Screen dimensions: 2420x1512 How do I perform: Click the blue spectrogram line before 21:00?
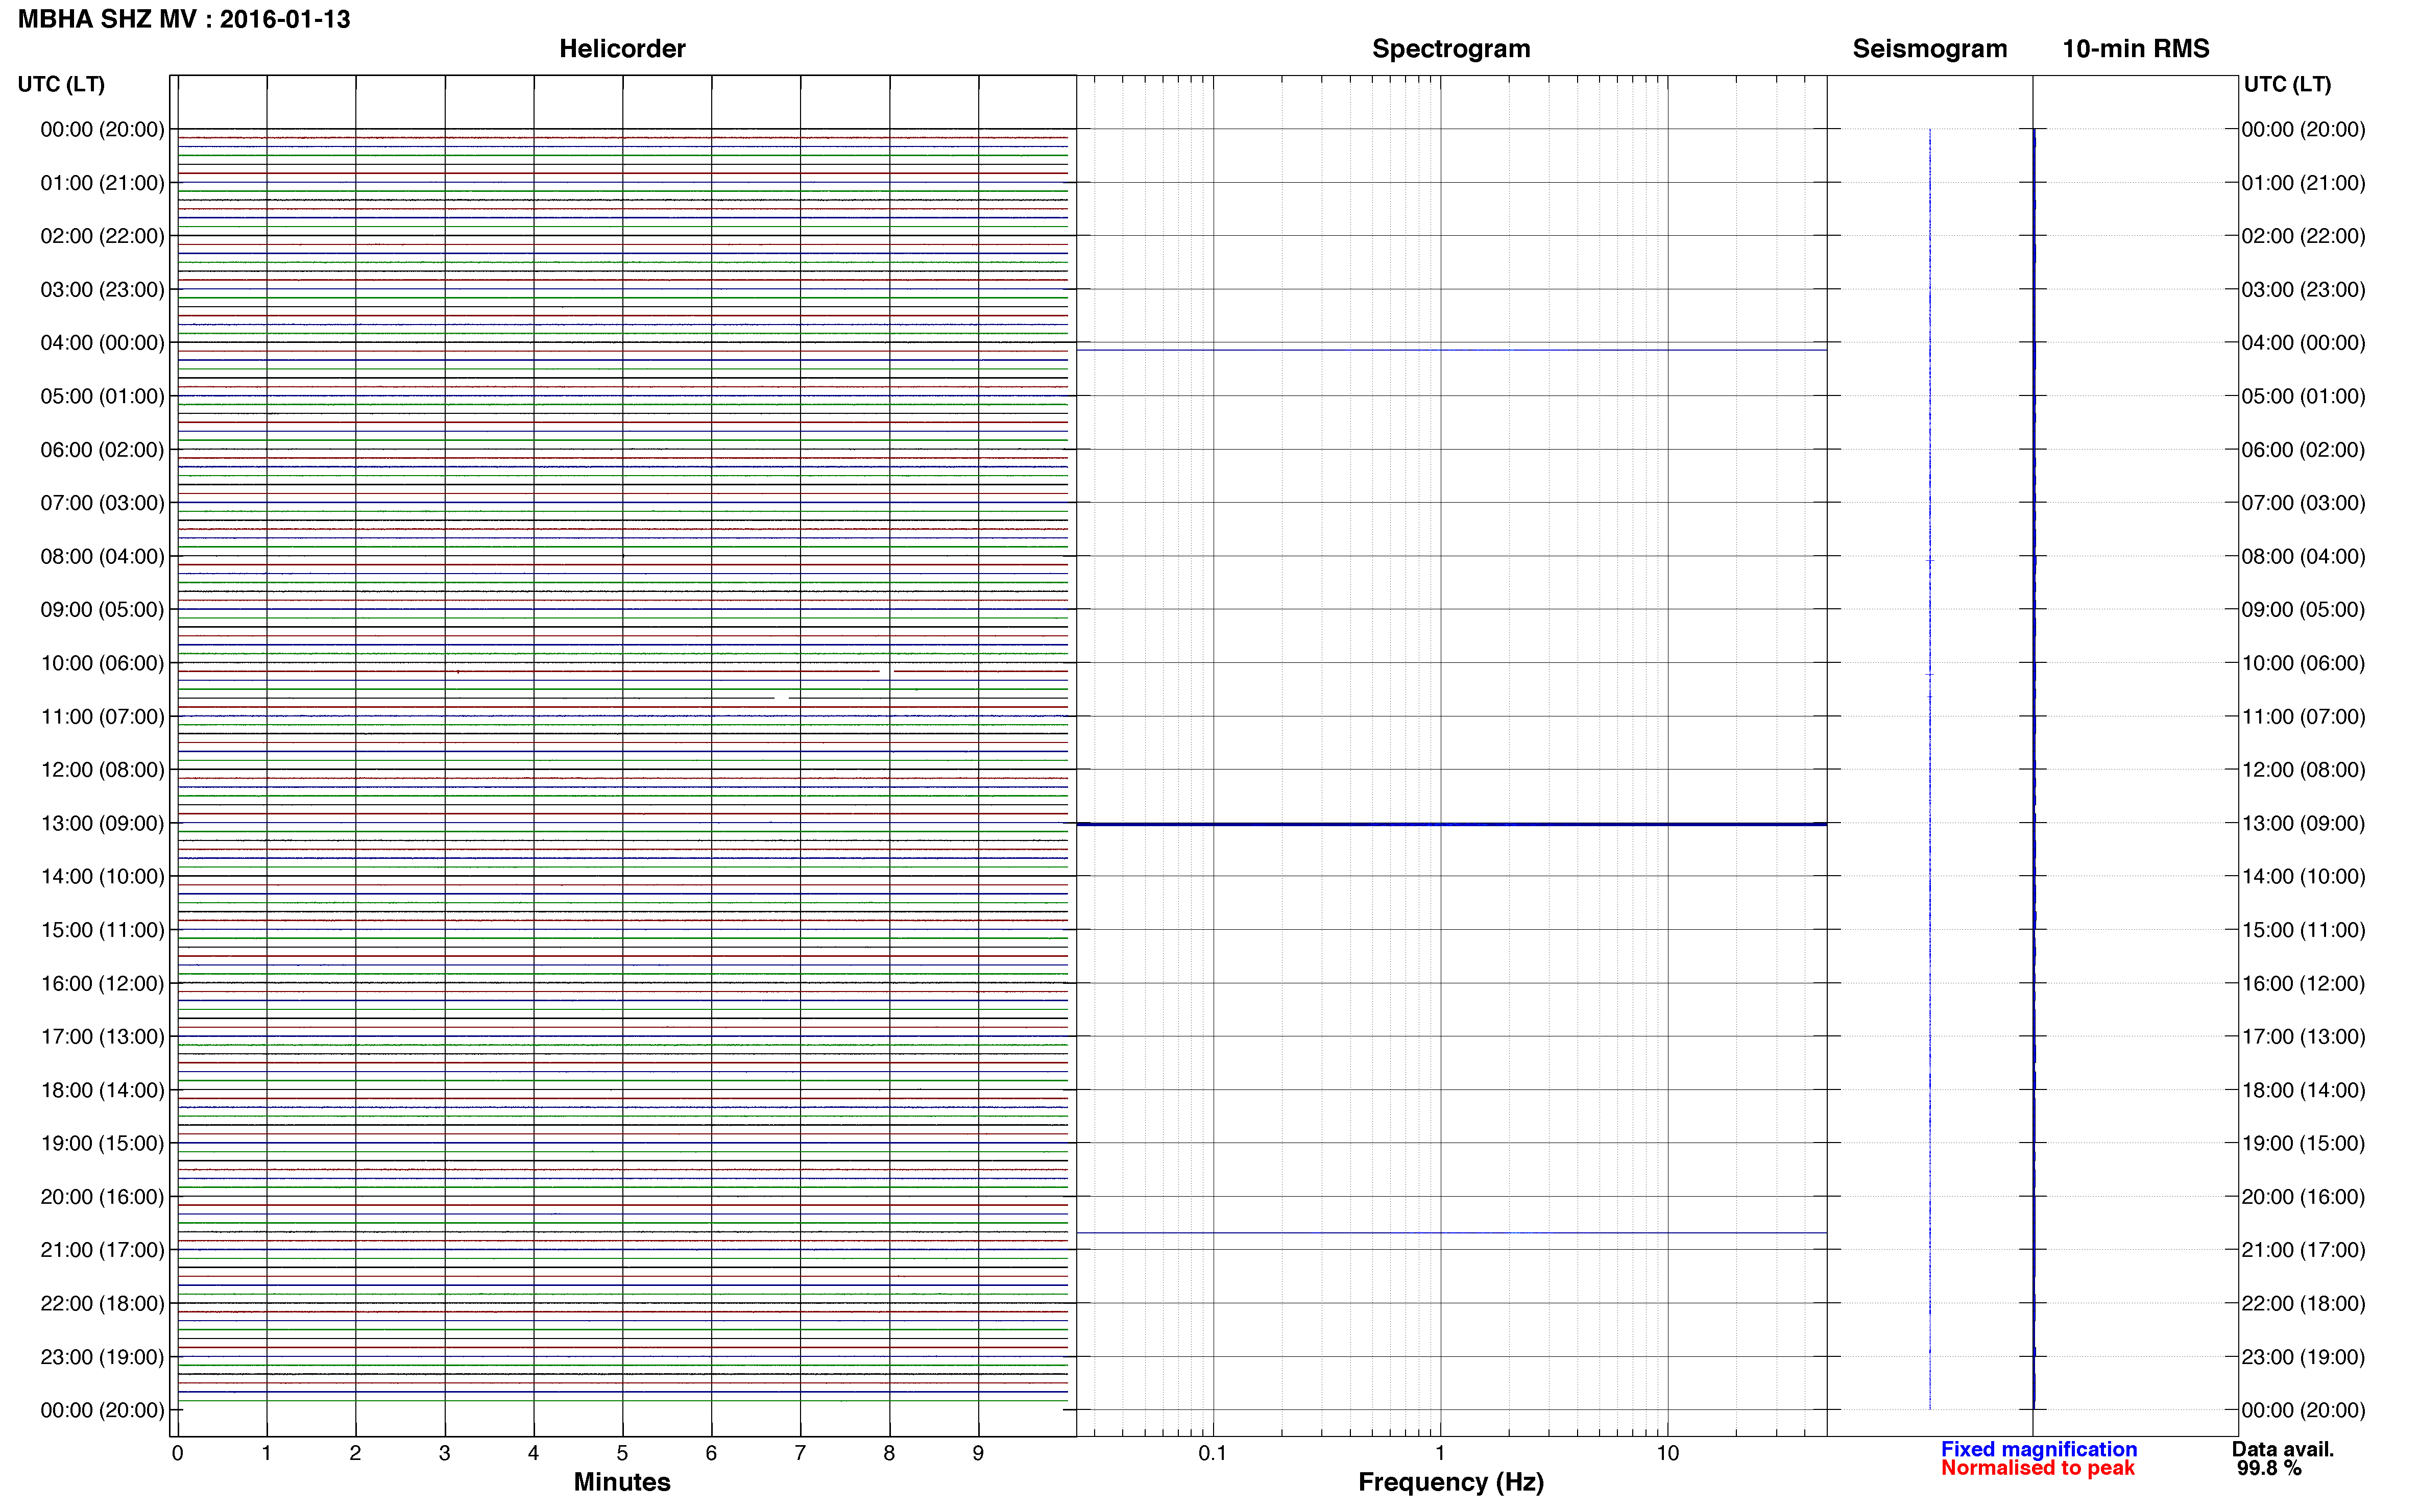tap(1451, 1233)
